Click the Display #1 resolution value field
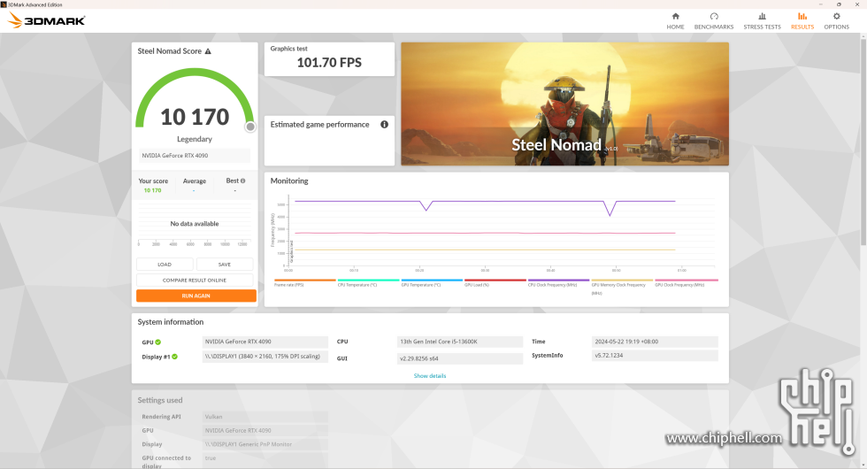This screenshot has width=867, height=469. [265, 357]
